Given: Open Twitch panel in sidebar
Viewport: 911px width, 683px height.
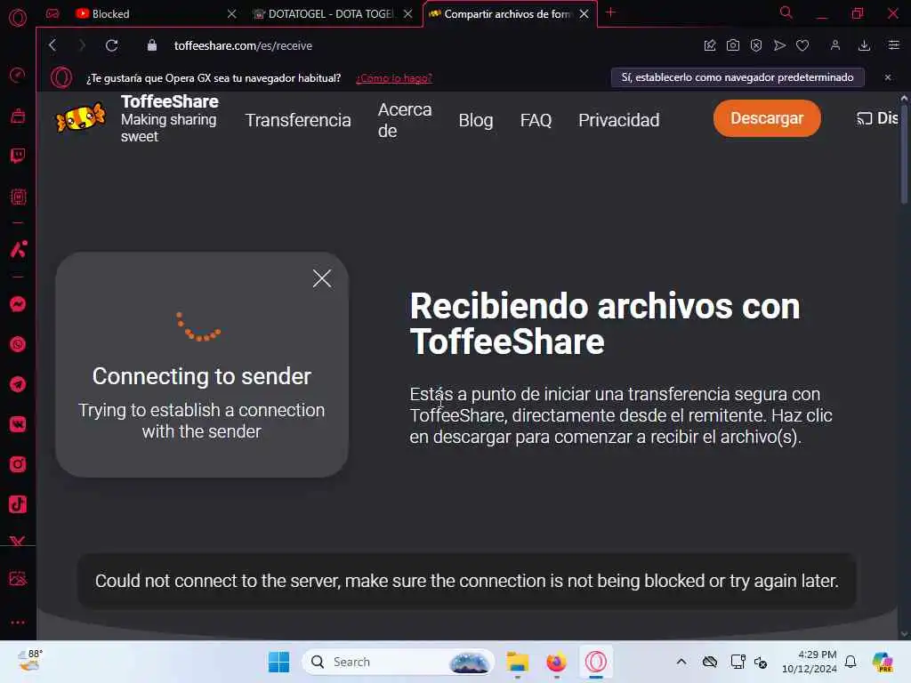Looking at the screenshot, I should click(x=18, y=156).
